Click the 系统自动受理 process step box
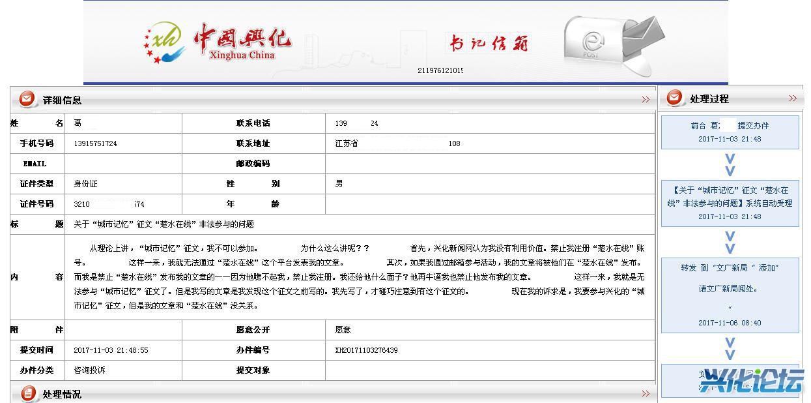This screenshot has width=811, height=403. (730, 203)
